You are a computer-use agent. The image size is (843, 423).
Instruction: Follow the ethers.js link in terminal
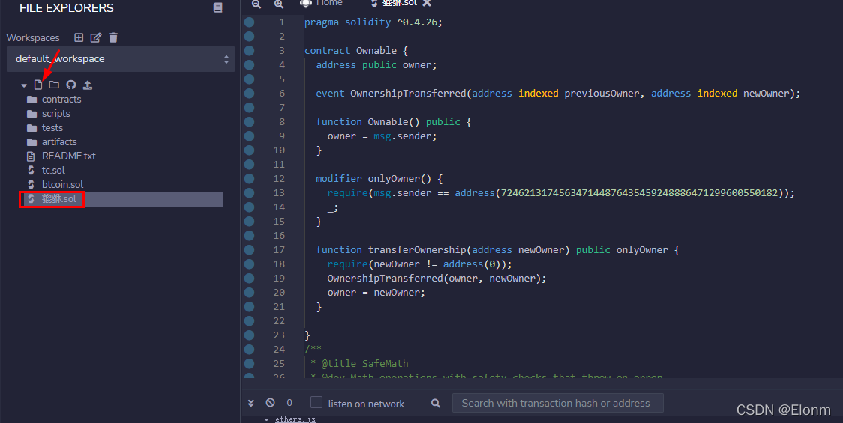pyautogui.click(x=295, y=419)
